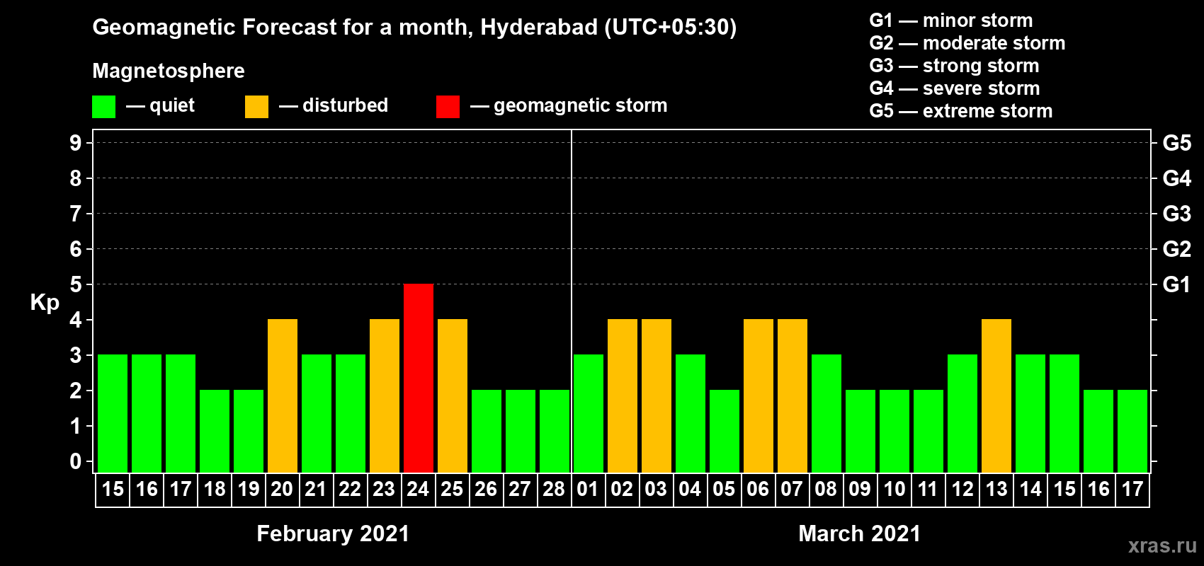
Task: Click the green bar for February 28
Action: tap(555, 431)
